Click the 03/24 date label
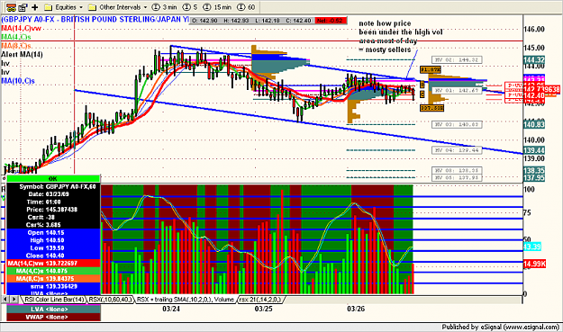The width and height of the screenshot is (563, 332). tap(171, 309)
